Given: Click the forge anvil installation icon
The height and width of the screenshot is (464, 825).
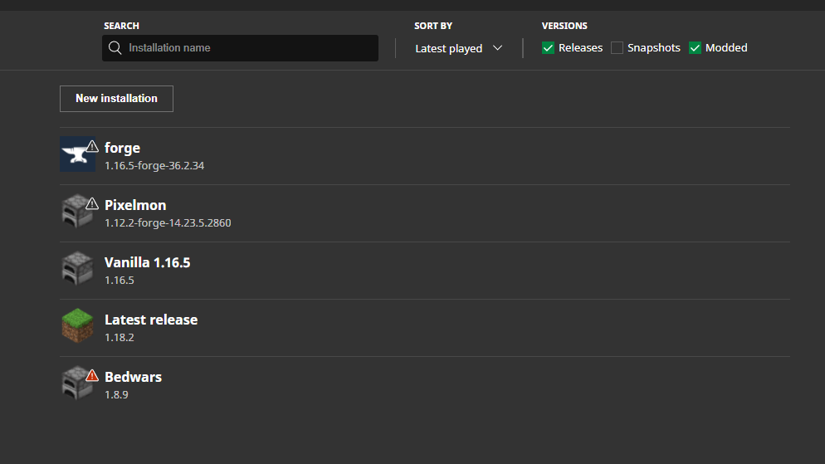Looking at the screenshot, I should pyautogui.click(x=77, y=154).
